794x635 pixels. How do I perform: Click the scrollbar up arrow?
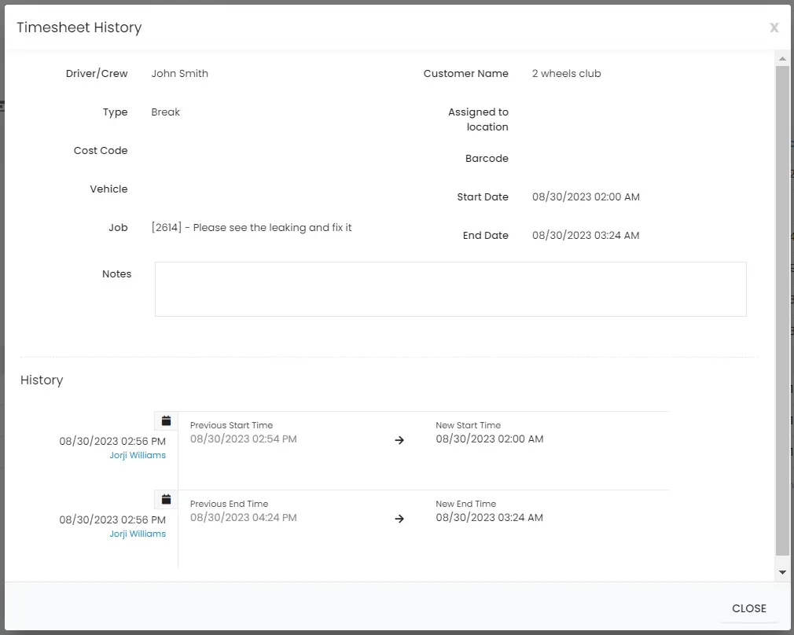coord(782,59)
